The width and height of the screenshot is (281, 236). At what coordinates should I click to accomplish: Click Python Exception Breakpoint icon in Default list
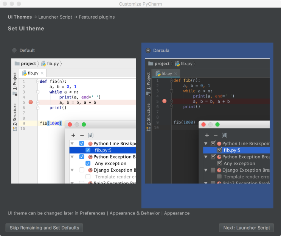coord(90,157)
